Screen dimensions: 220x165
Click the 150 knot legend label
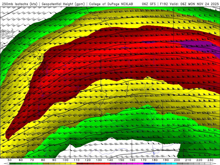[121, 160]
